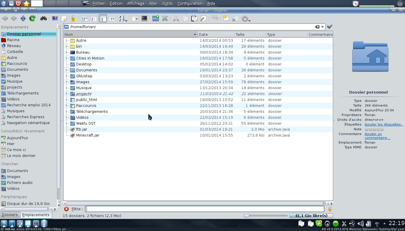405x231 pixels.
Task: Click the scissors Cut icon
Action: click(176, 19)
